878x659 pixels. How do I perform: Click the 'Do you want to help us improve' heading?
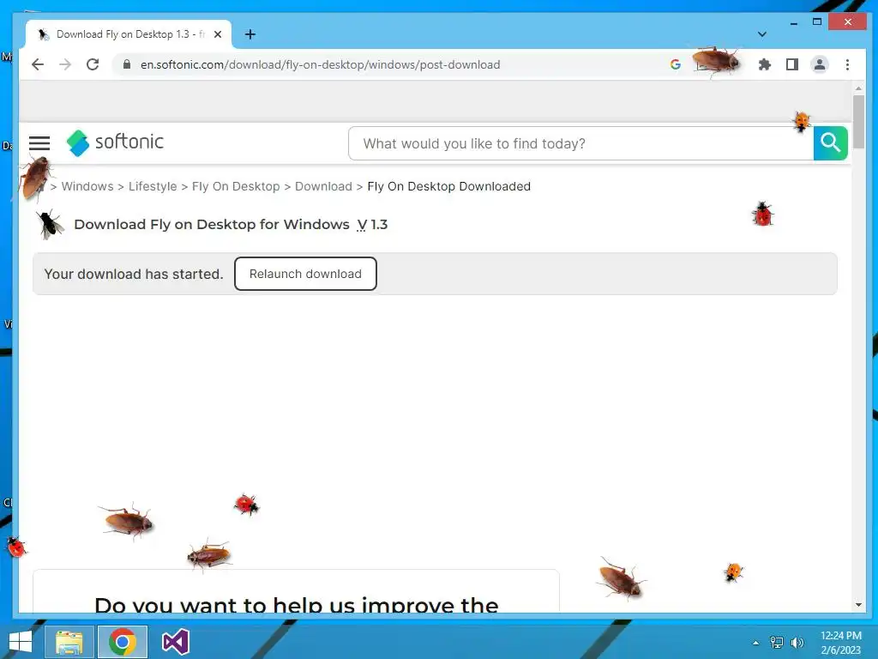coord(296,605)
